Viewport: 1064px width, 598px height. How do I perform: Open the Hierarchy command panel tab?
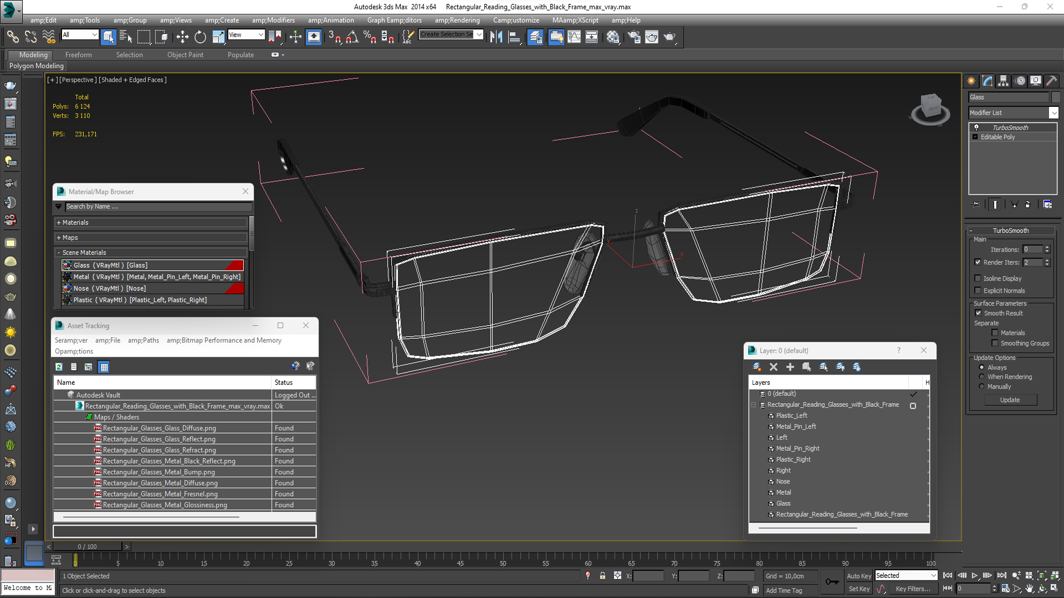tap(1003, 81)
